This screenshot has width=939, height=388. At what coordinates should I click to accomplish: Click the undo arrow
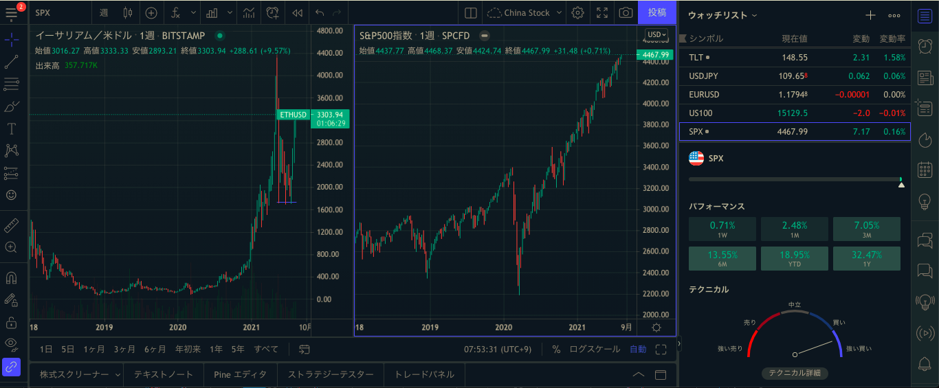coord(320,12)
